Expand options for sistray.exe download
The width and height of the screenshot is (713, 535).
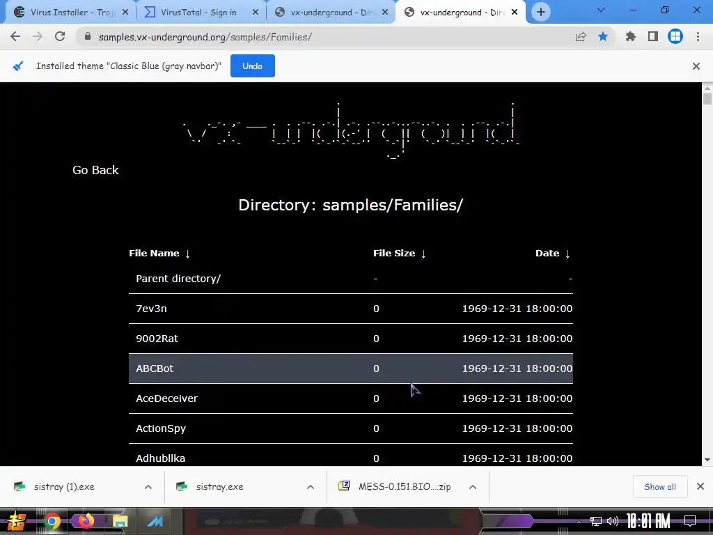click(x=311, y=487)
